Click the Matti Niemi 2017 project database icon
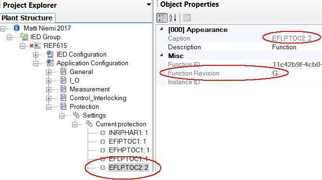 point(16,28)
